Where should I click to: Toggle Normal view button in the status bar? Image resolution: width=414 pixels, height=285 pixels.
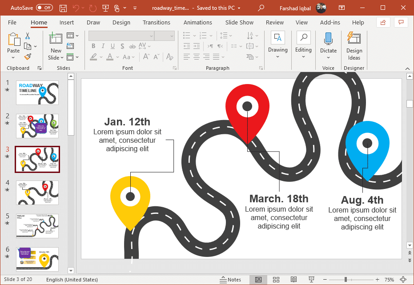(258, 280)
